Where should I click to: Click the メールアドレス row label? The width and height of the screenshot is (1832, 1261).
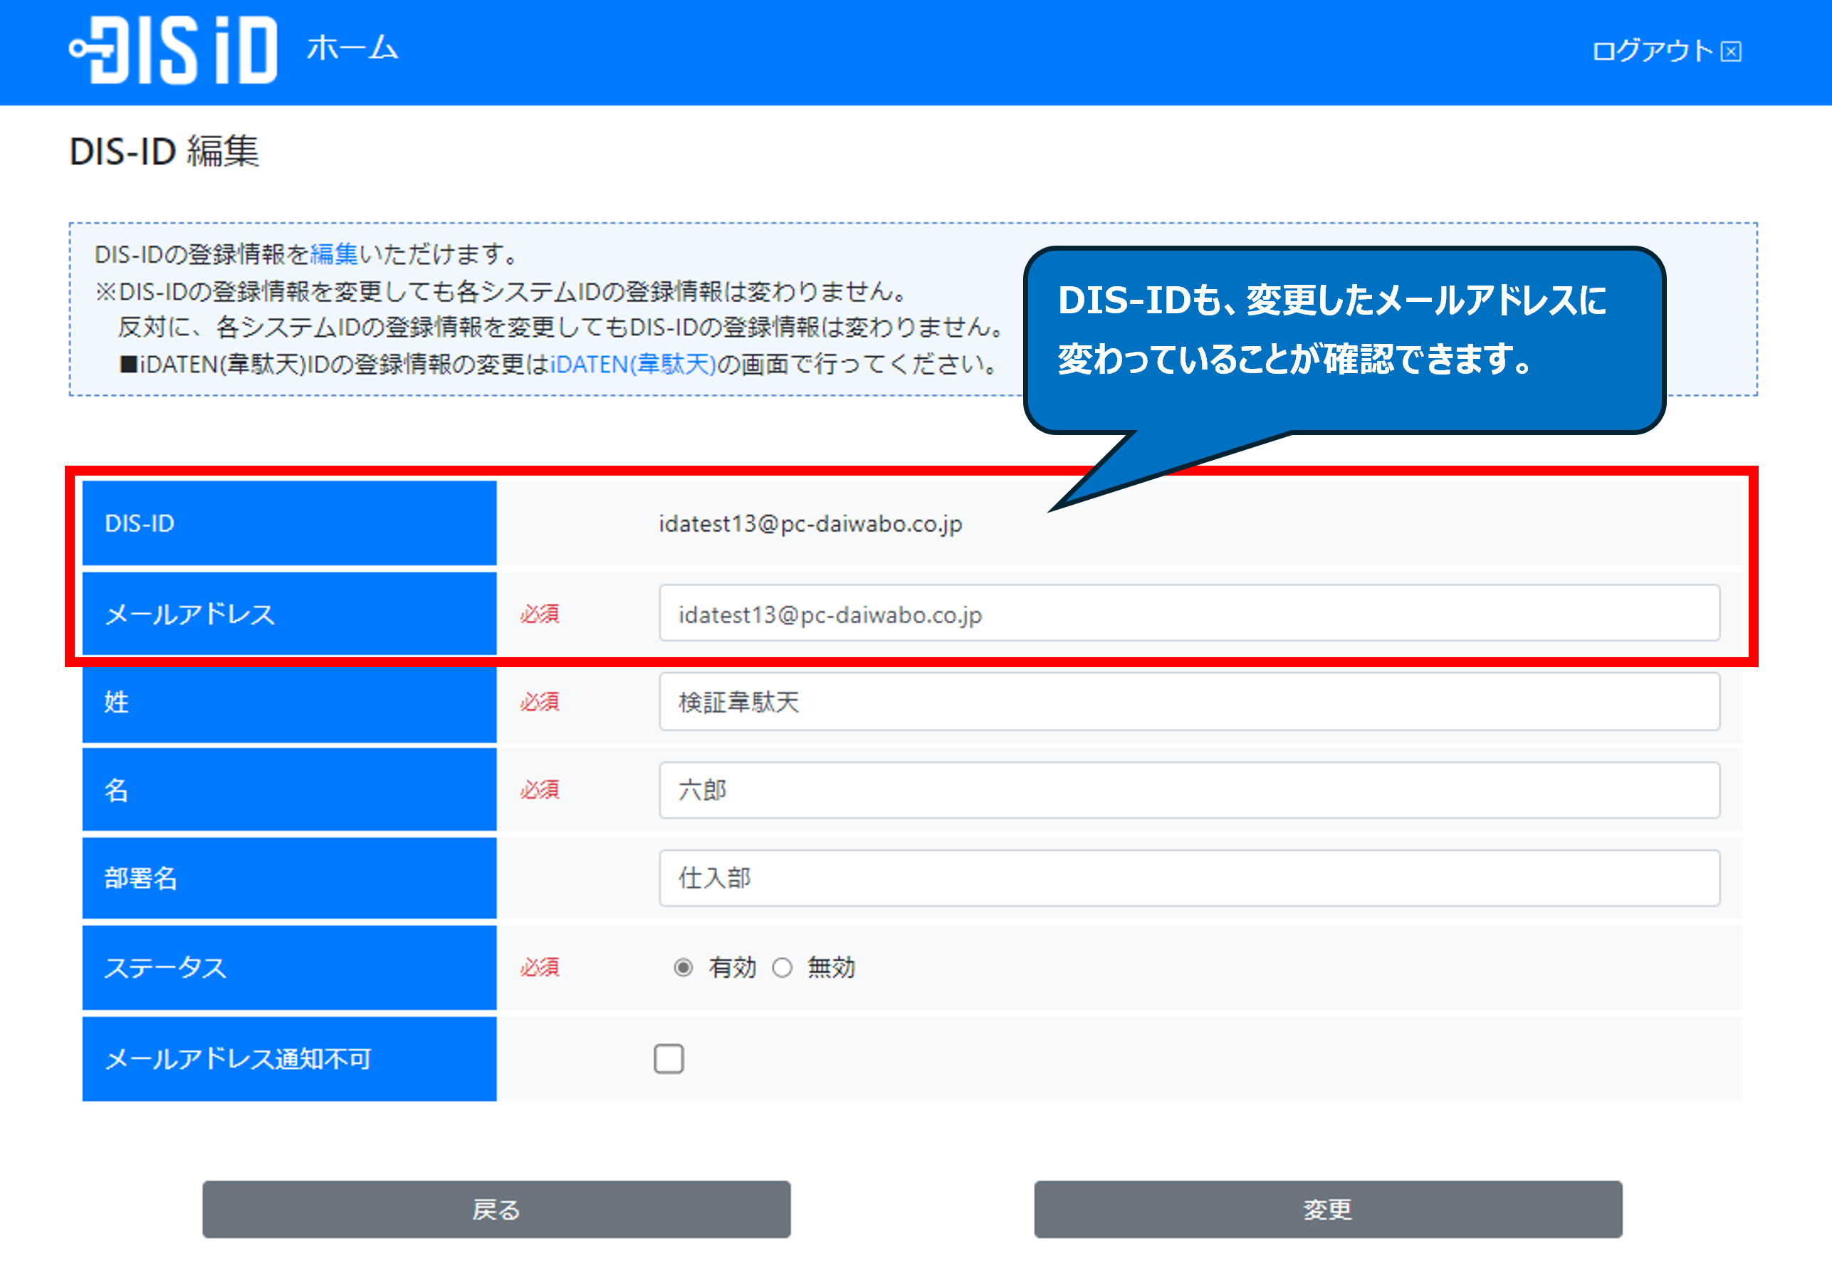[x=189, y=614]
